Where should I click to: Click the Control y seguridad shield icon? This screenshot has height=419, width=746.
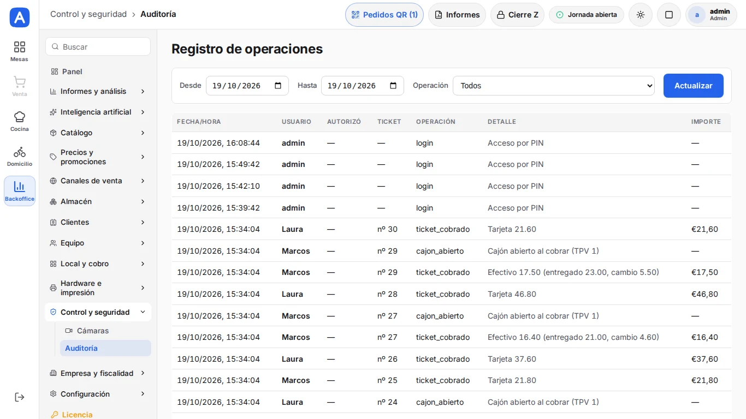click(x=53, y=312)
